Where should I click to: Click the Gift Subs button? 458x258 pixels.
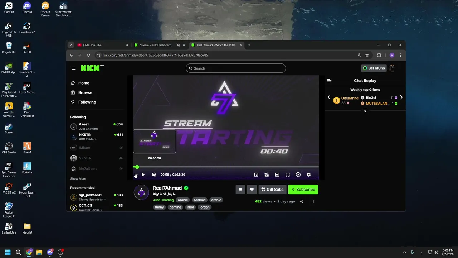click(272, 190)
